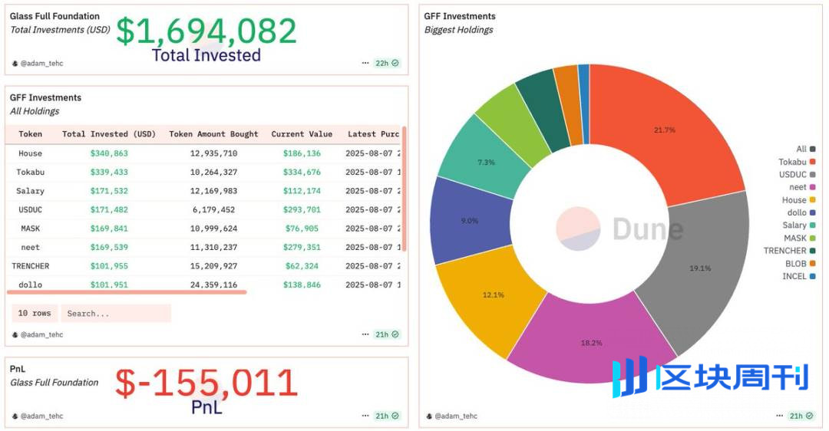Click the 22h refresh badge on Total Investments
This screenshot has height=431, width=829.
click(387, 63)
